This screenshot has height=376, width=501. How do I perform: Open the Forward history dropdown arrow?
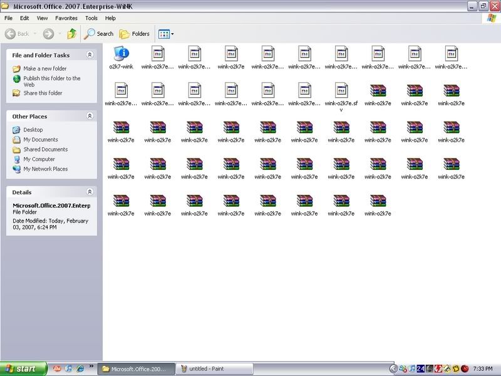(x=59, y=34)
